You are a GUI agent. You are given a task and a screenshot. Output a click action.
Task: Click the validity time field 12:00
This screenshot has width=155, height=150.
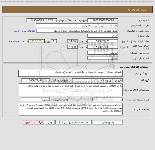click(x=72, y=47)
